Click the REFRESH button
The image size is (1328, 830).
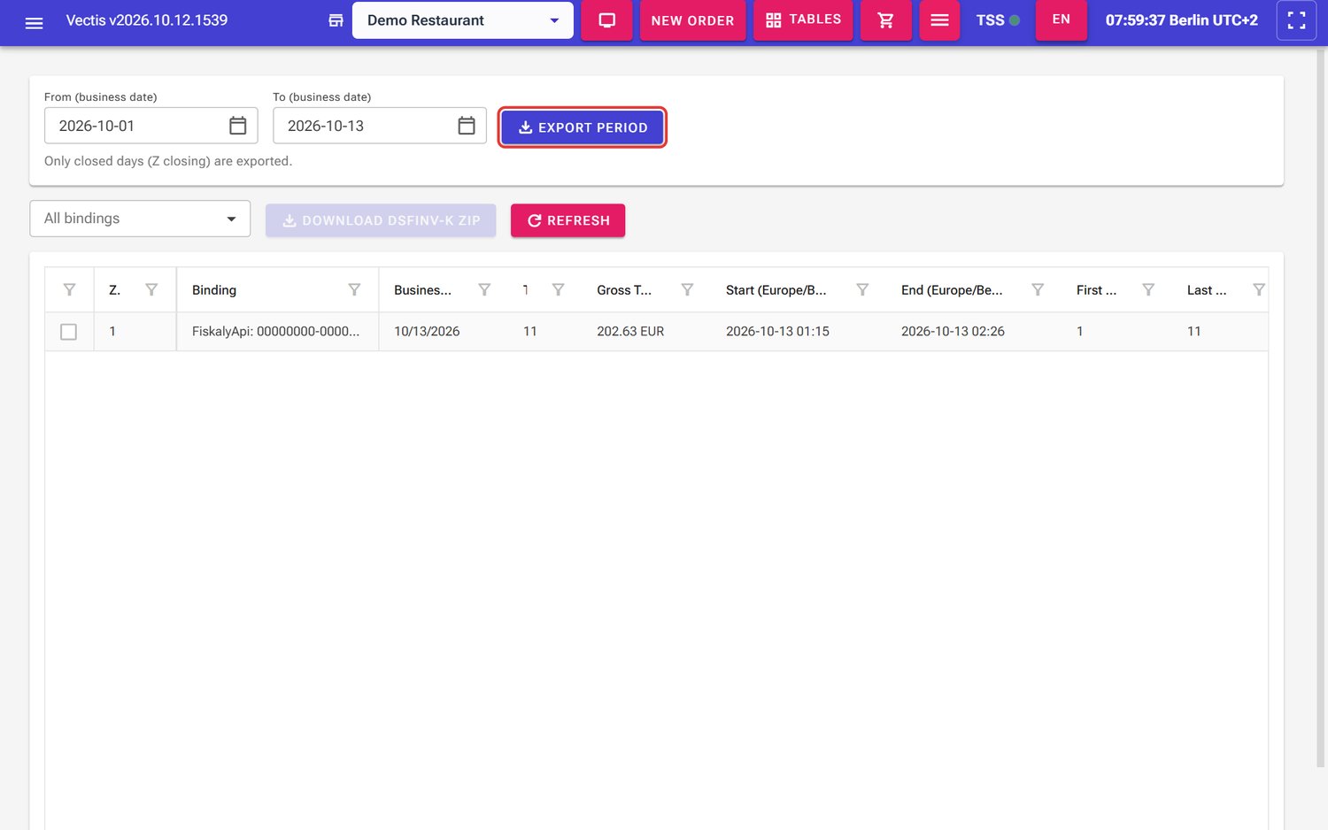coord(567,220)
